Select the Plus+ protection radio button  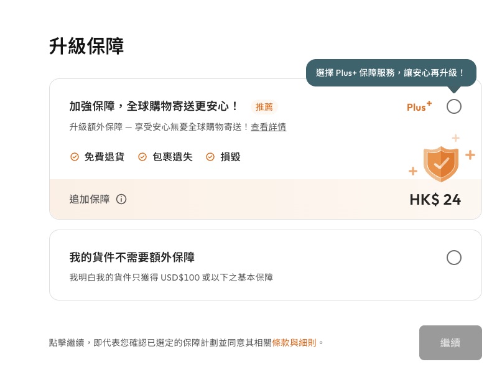[454, 106]
